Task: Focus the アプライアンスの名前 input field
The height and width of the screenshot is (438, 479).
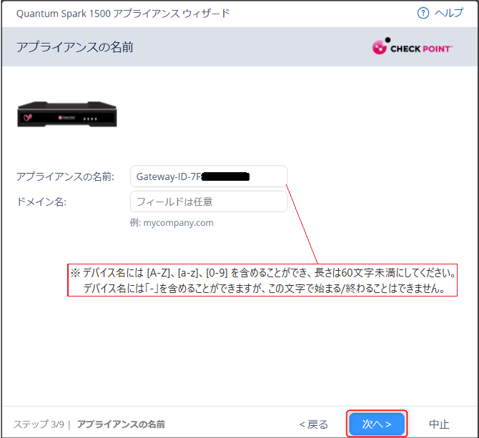Action: [x=209, y=176]
